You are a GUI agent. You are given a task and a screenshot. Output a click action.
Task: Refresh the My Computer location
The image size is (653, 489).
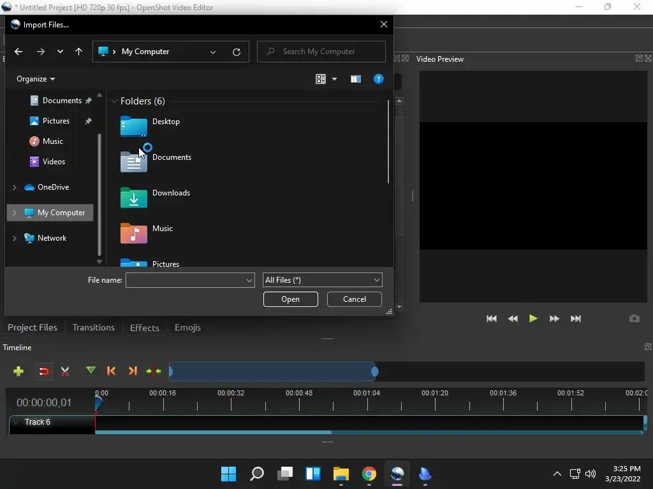237,52
